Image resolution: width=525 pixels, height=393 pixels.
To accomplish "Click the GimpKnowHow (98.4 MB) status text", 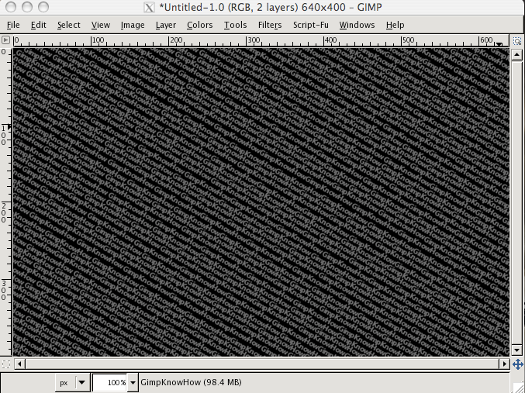I will [x=191, y=382].
